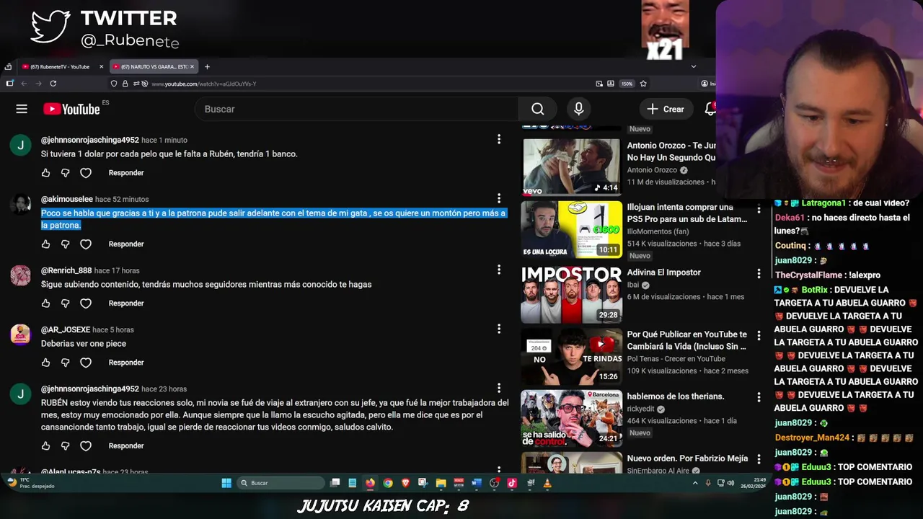Open options for 'hablemos de los therians' video

point(759,398)
